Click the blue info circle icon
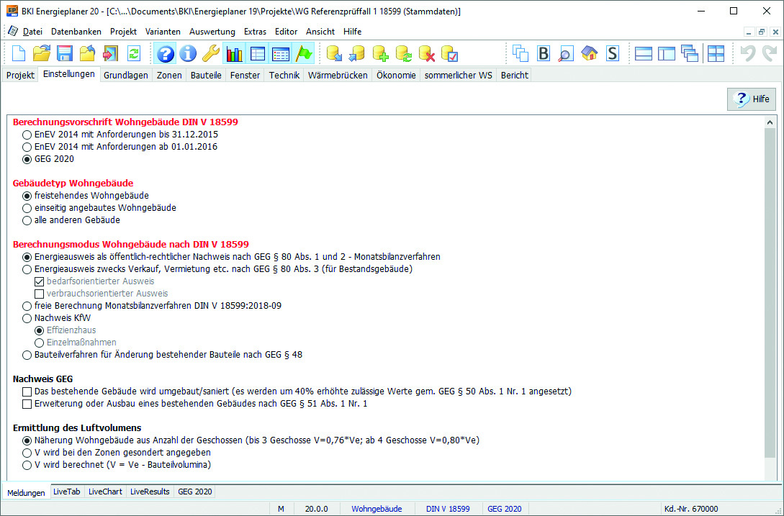 coord(188,54)
